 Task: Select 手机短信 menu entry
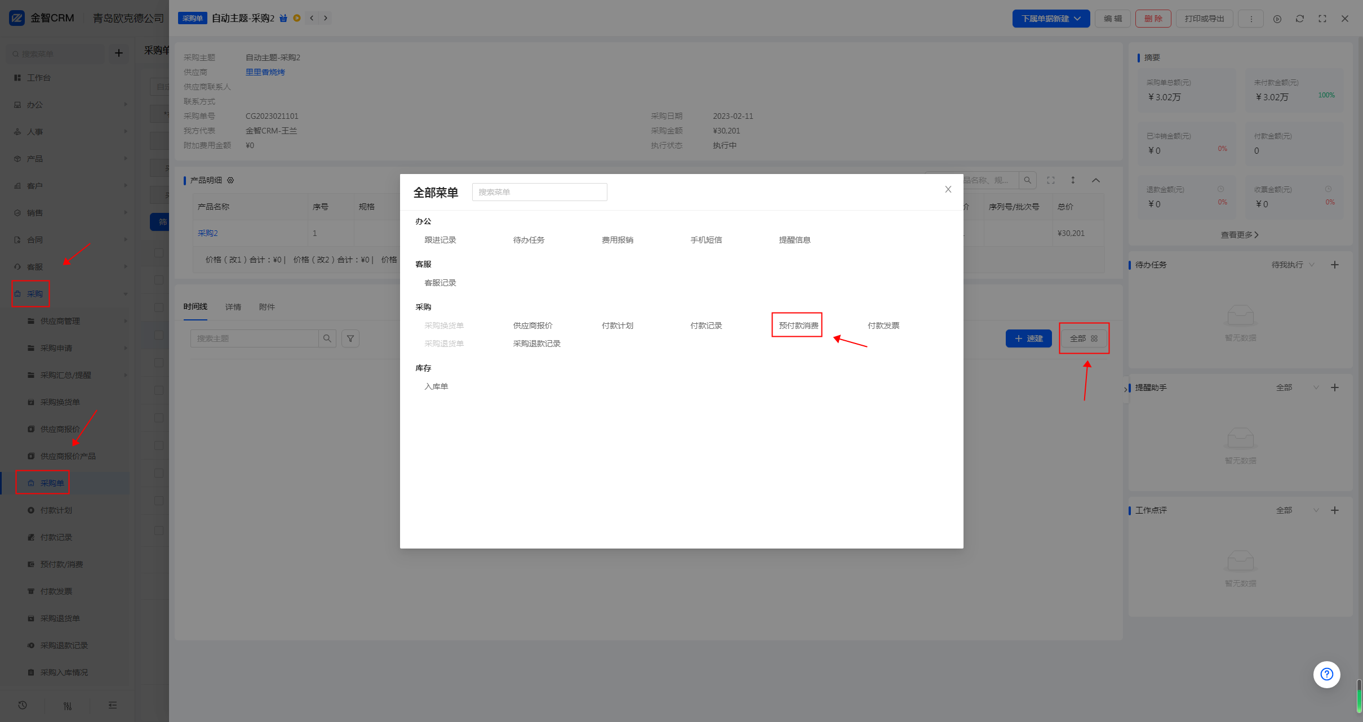[706, 240]
